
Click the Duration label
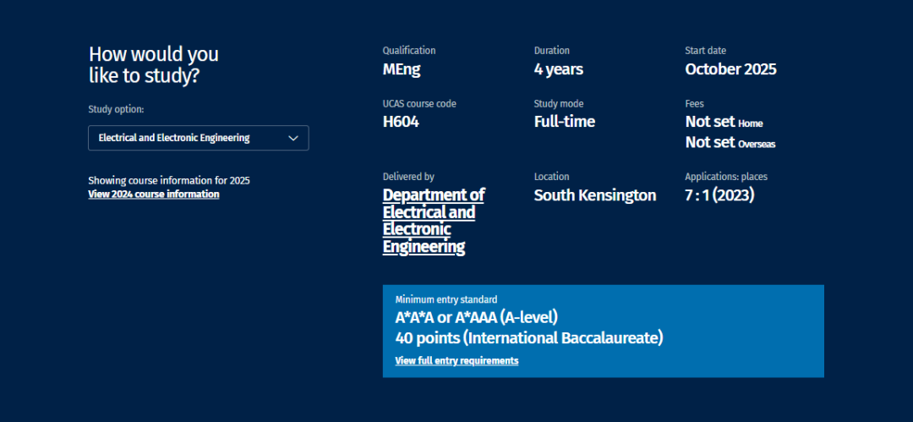click(551, 51)
